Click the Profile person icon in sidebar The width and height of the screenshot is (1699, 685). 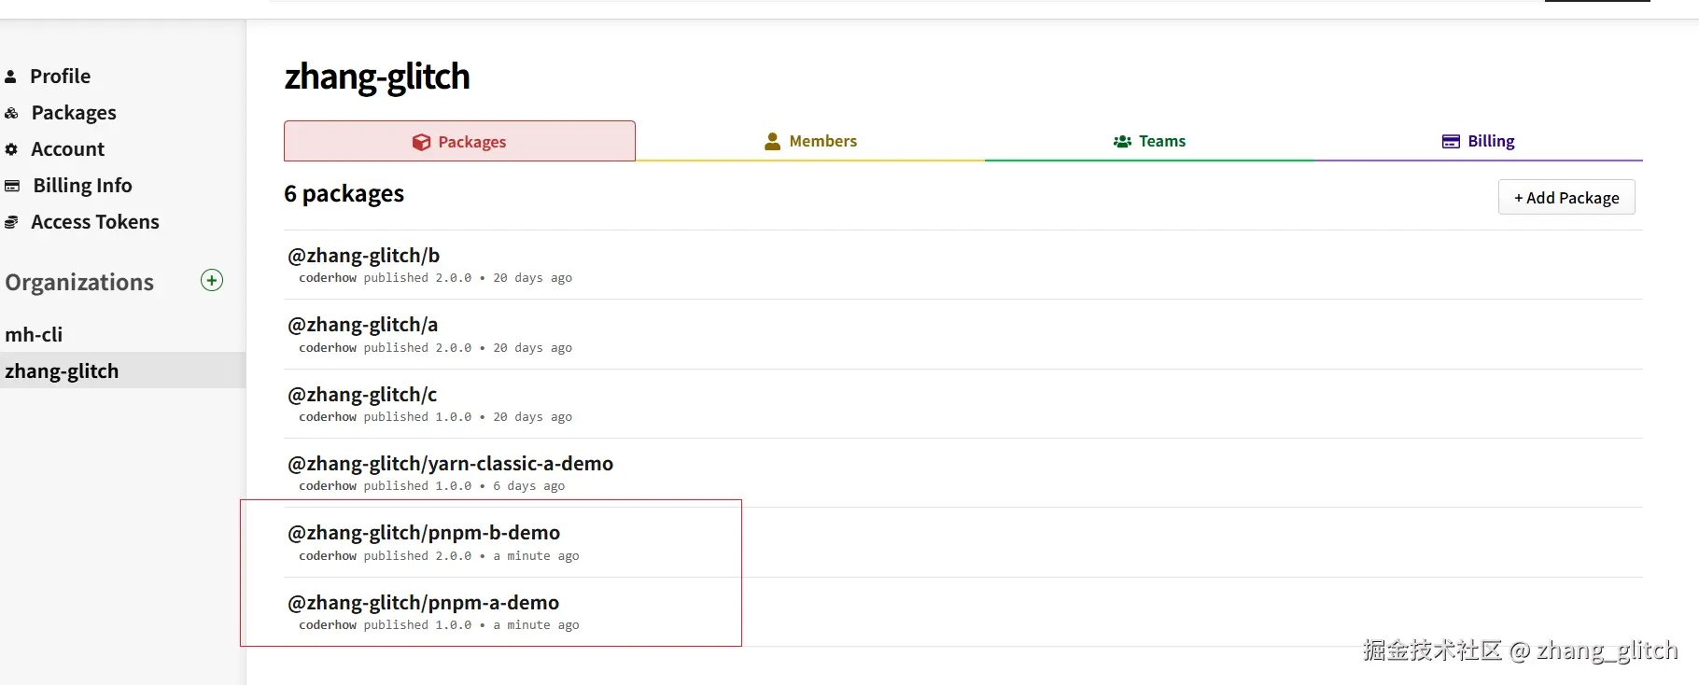pyautogui.click(x=11, y=77)
